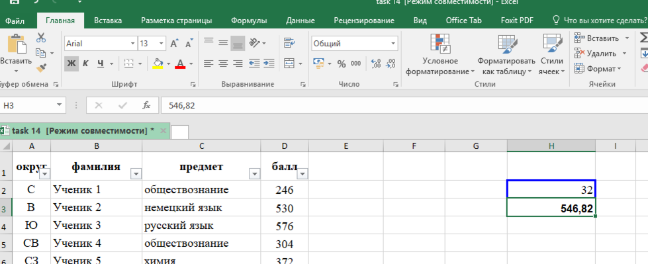This screenshot has height=264, width=648.
Task: Open the Файл tab
Action: tap(15, 21)
